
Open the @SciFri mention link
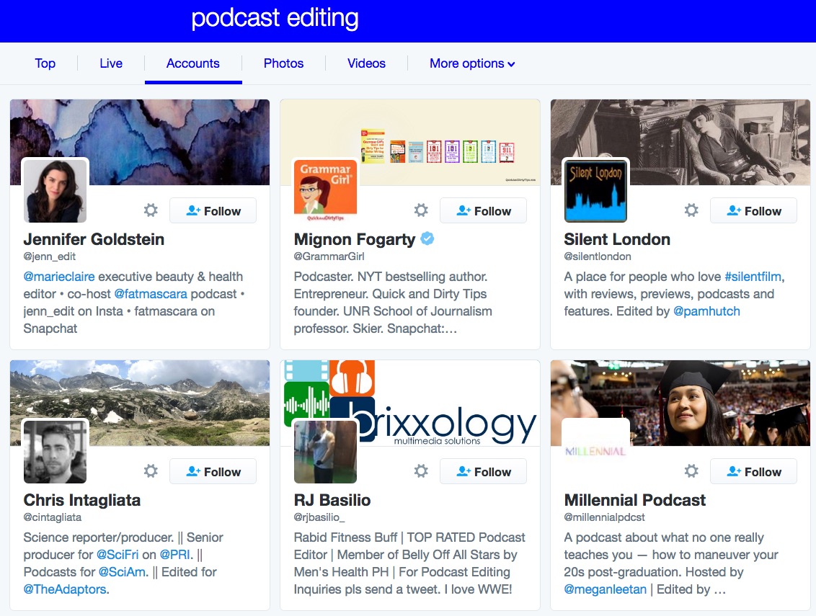tap(117, 555)
